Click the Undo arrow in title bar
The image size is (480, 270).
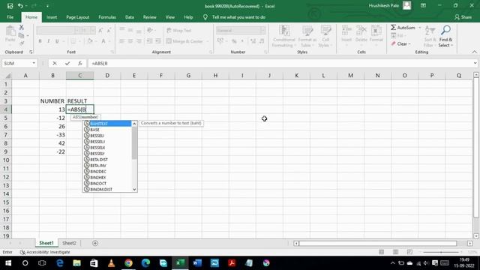click(20, 6)
